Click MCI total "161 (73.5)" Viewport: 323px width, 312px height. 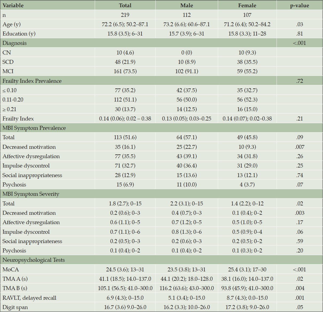point(125,71)
